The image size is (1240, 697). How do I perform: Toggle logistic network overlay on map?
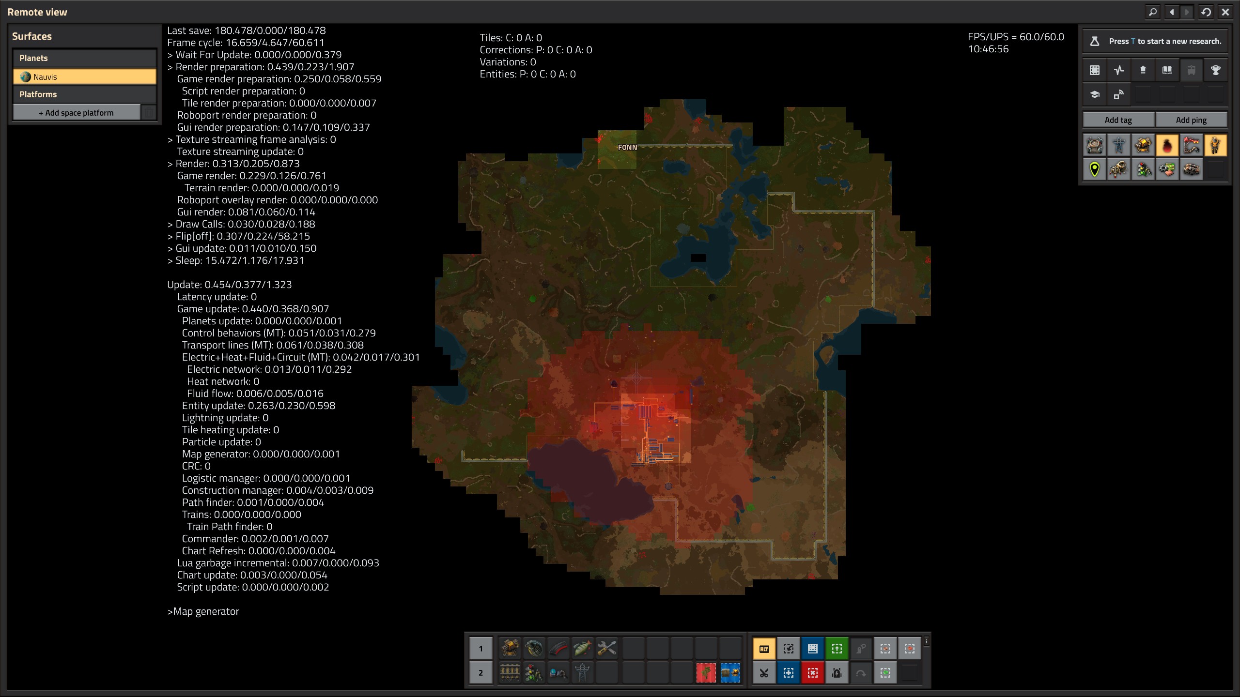[x=1094, y=145]
